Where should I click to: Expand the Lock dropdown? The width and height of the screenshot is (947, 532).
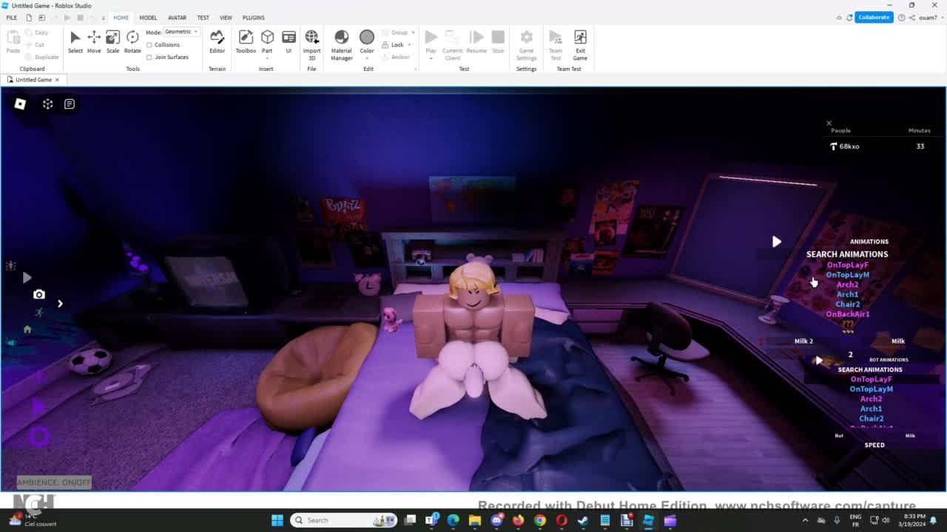(x=409, y=45)
